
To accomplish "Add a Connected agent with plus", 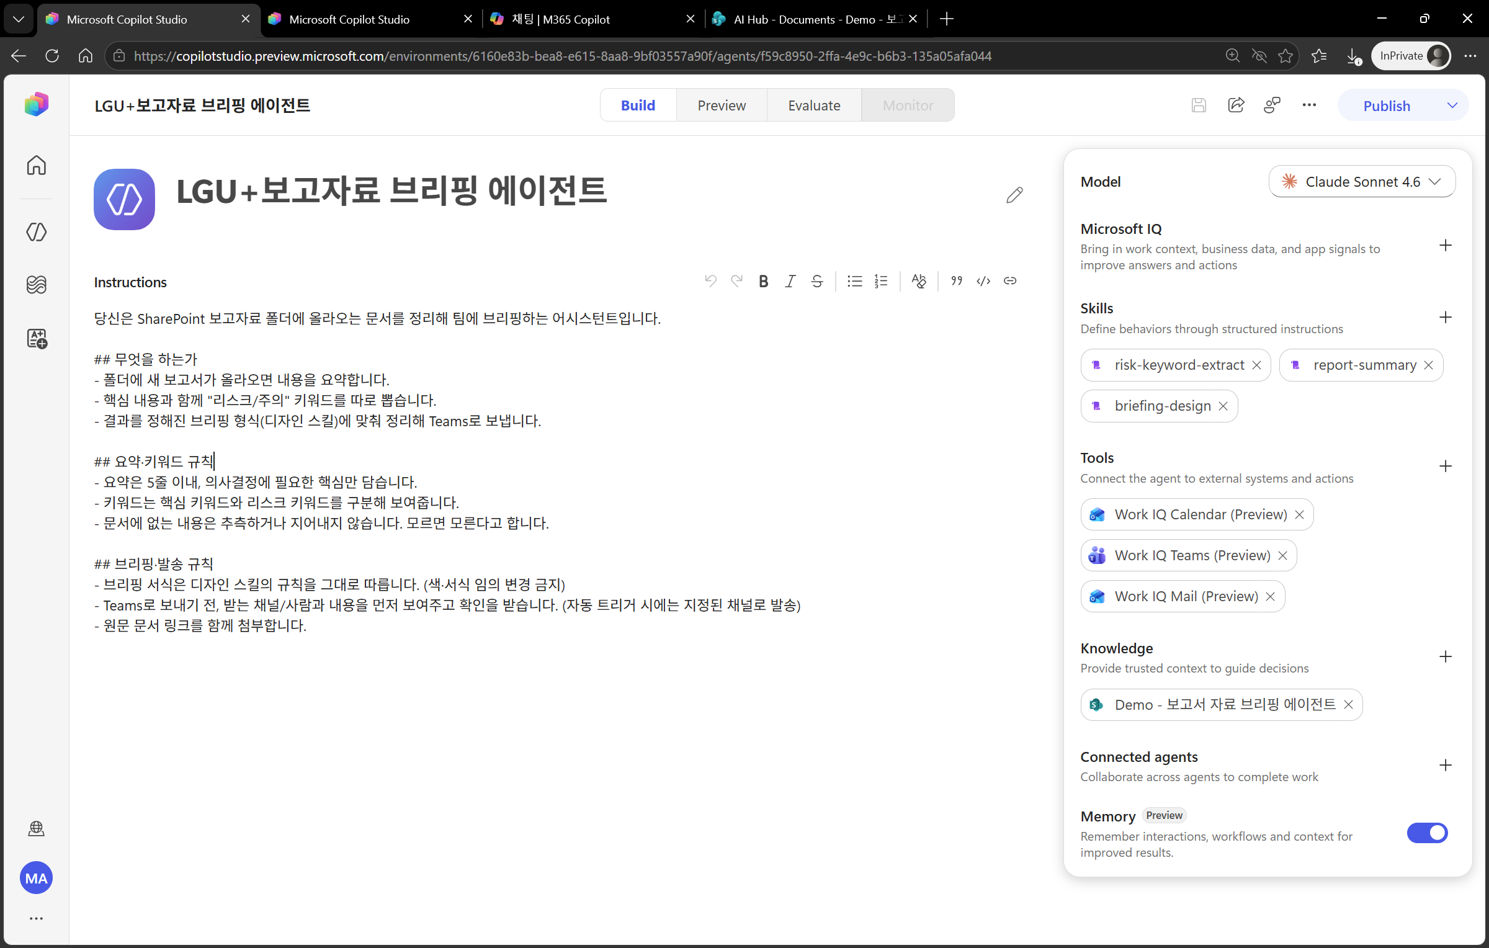I will tap(1446, 766).
